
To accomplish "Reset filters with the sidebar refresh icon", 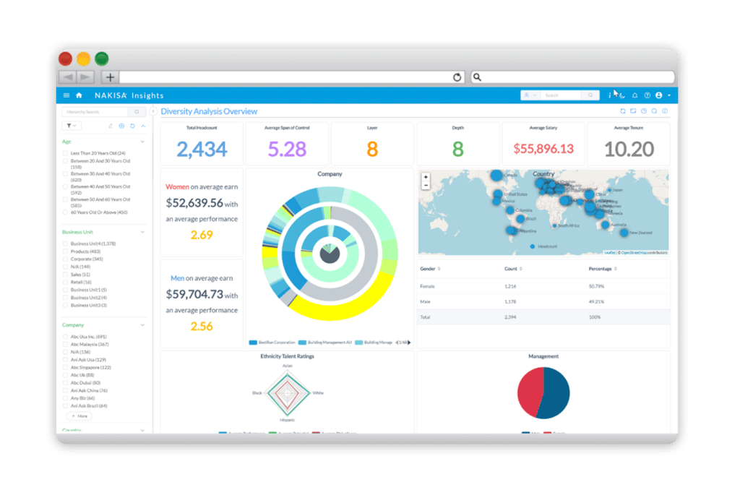I will [132, 126].
